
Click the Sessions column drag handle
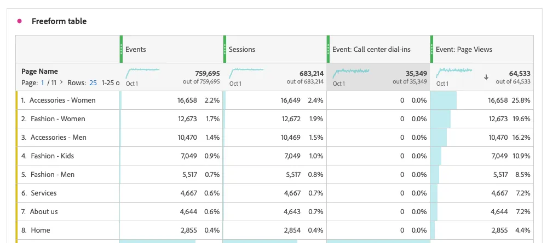(224, 49)
